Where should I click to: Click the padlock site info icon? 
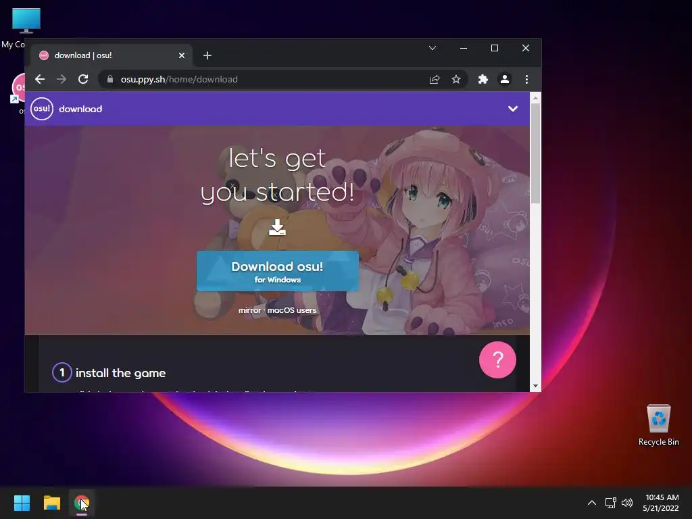click(x=110, y=79)
